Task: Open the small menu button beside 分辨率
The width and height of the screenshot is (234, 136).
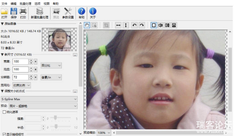Action: [x=35, y=77]
